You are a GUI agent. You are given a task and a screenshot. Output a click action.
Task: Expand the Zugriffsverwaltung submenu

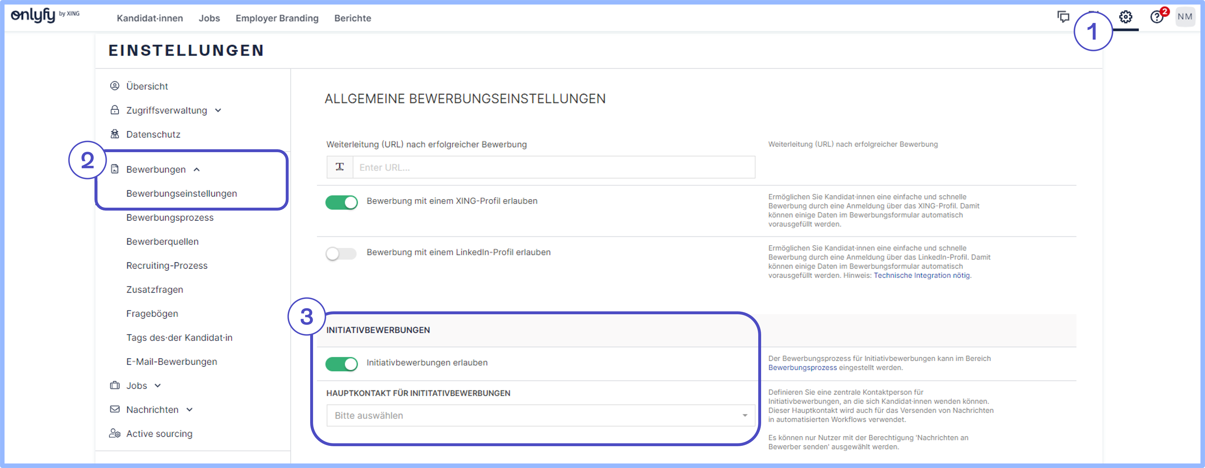click(218, 110)
